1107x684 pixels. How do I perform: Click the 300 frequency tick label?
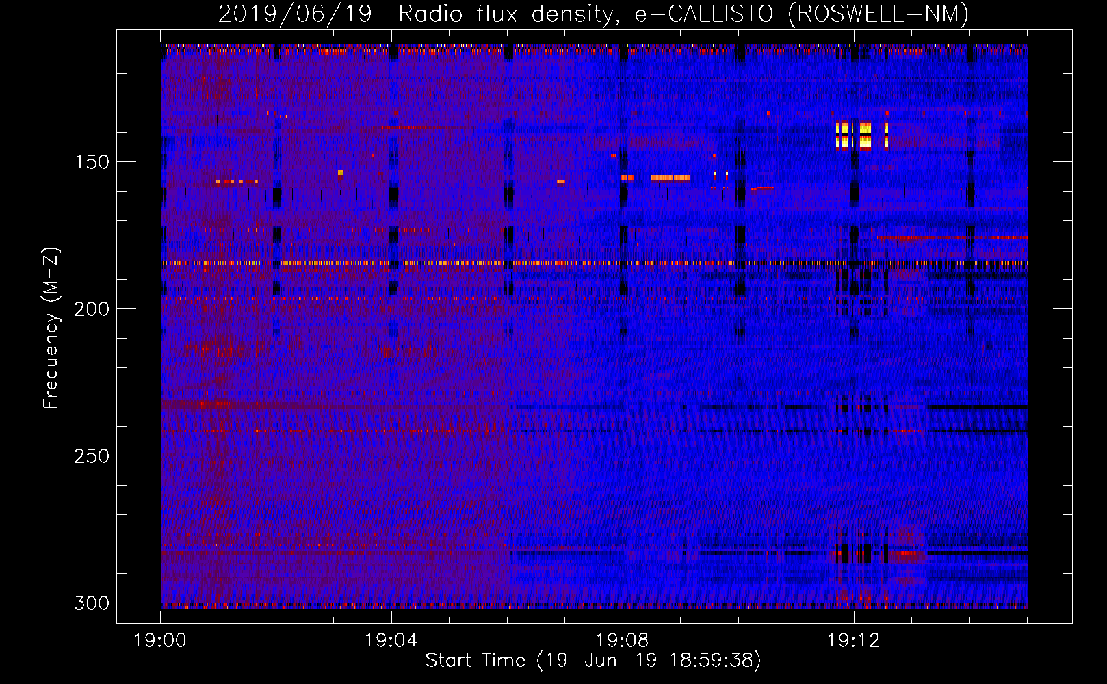point(91,603)
